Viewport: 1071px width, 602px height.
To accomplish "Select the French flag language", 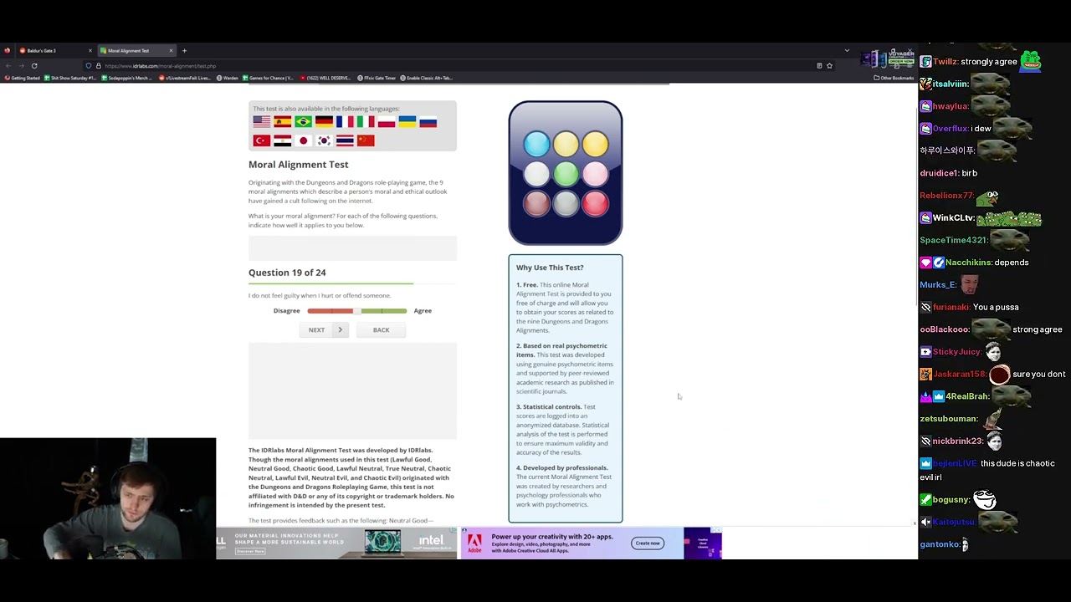I will click(345, 122).
